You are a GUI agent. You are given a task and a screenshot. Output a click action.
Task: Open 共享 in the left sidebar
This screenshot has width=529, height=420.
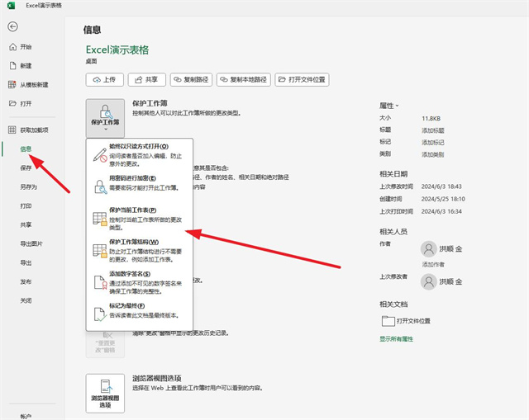coord(26,224)
